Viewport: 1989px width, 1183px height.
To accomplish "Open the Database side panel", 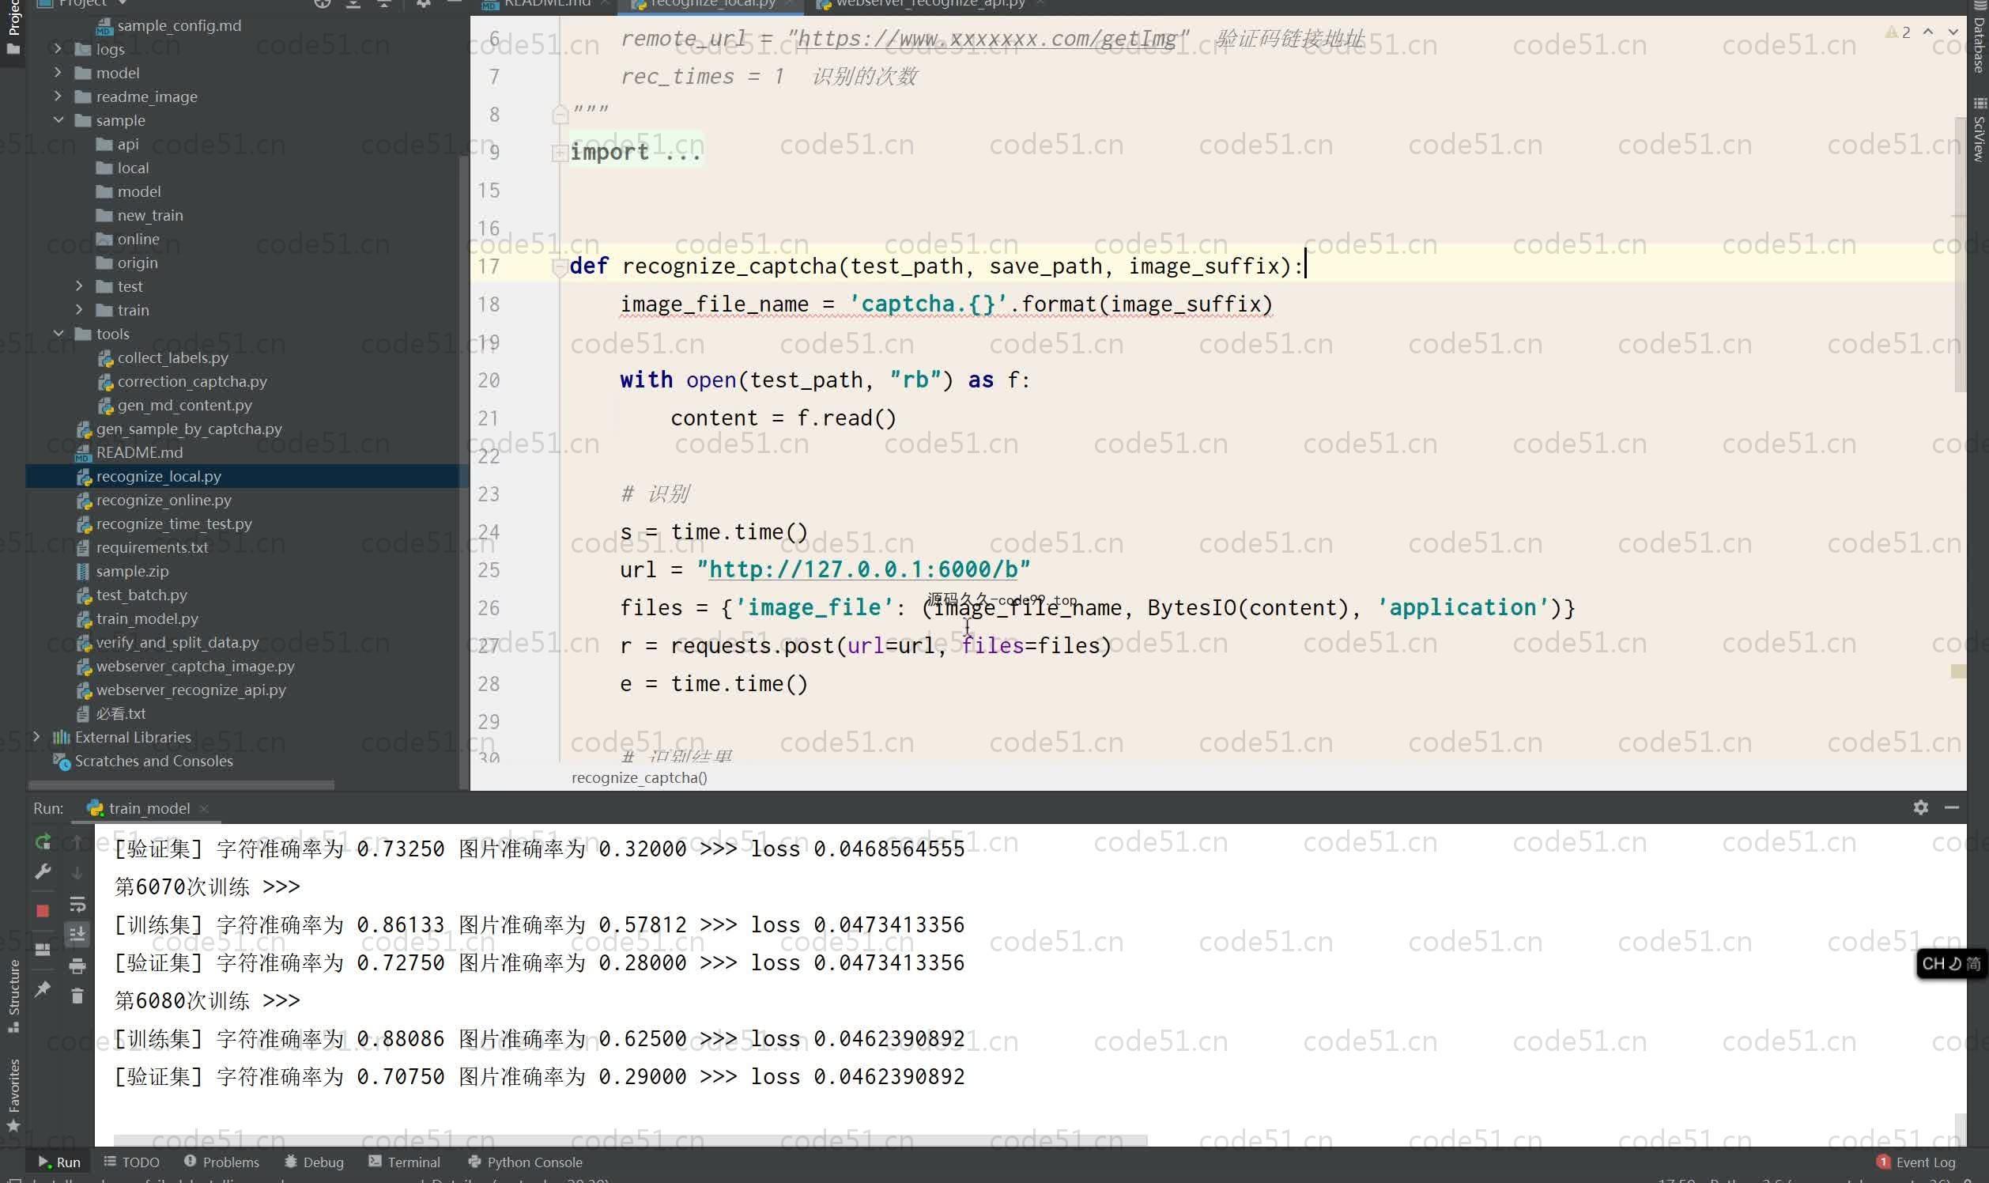I will [x=1979, y=37].
